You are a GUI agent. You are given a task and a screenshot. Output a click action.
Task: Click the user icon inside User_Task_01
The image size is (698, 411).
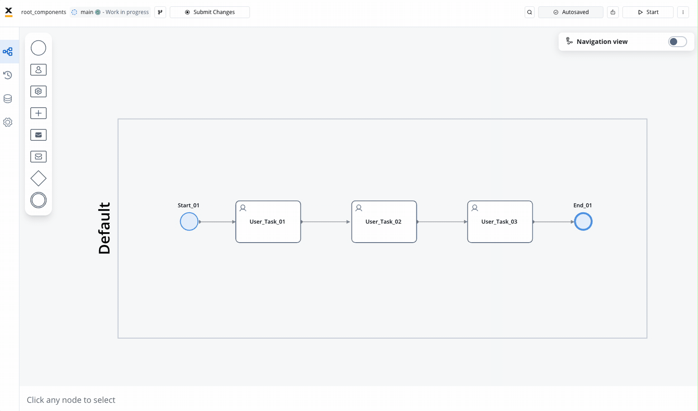click(x=243, y=208)
